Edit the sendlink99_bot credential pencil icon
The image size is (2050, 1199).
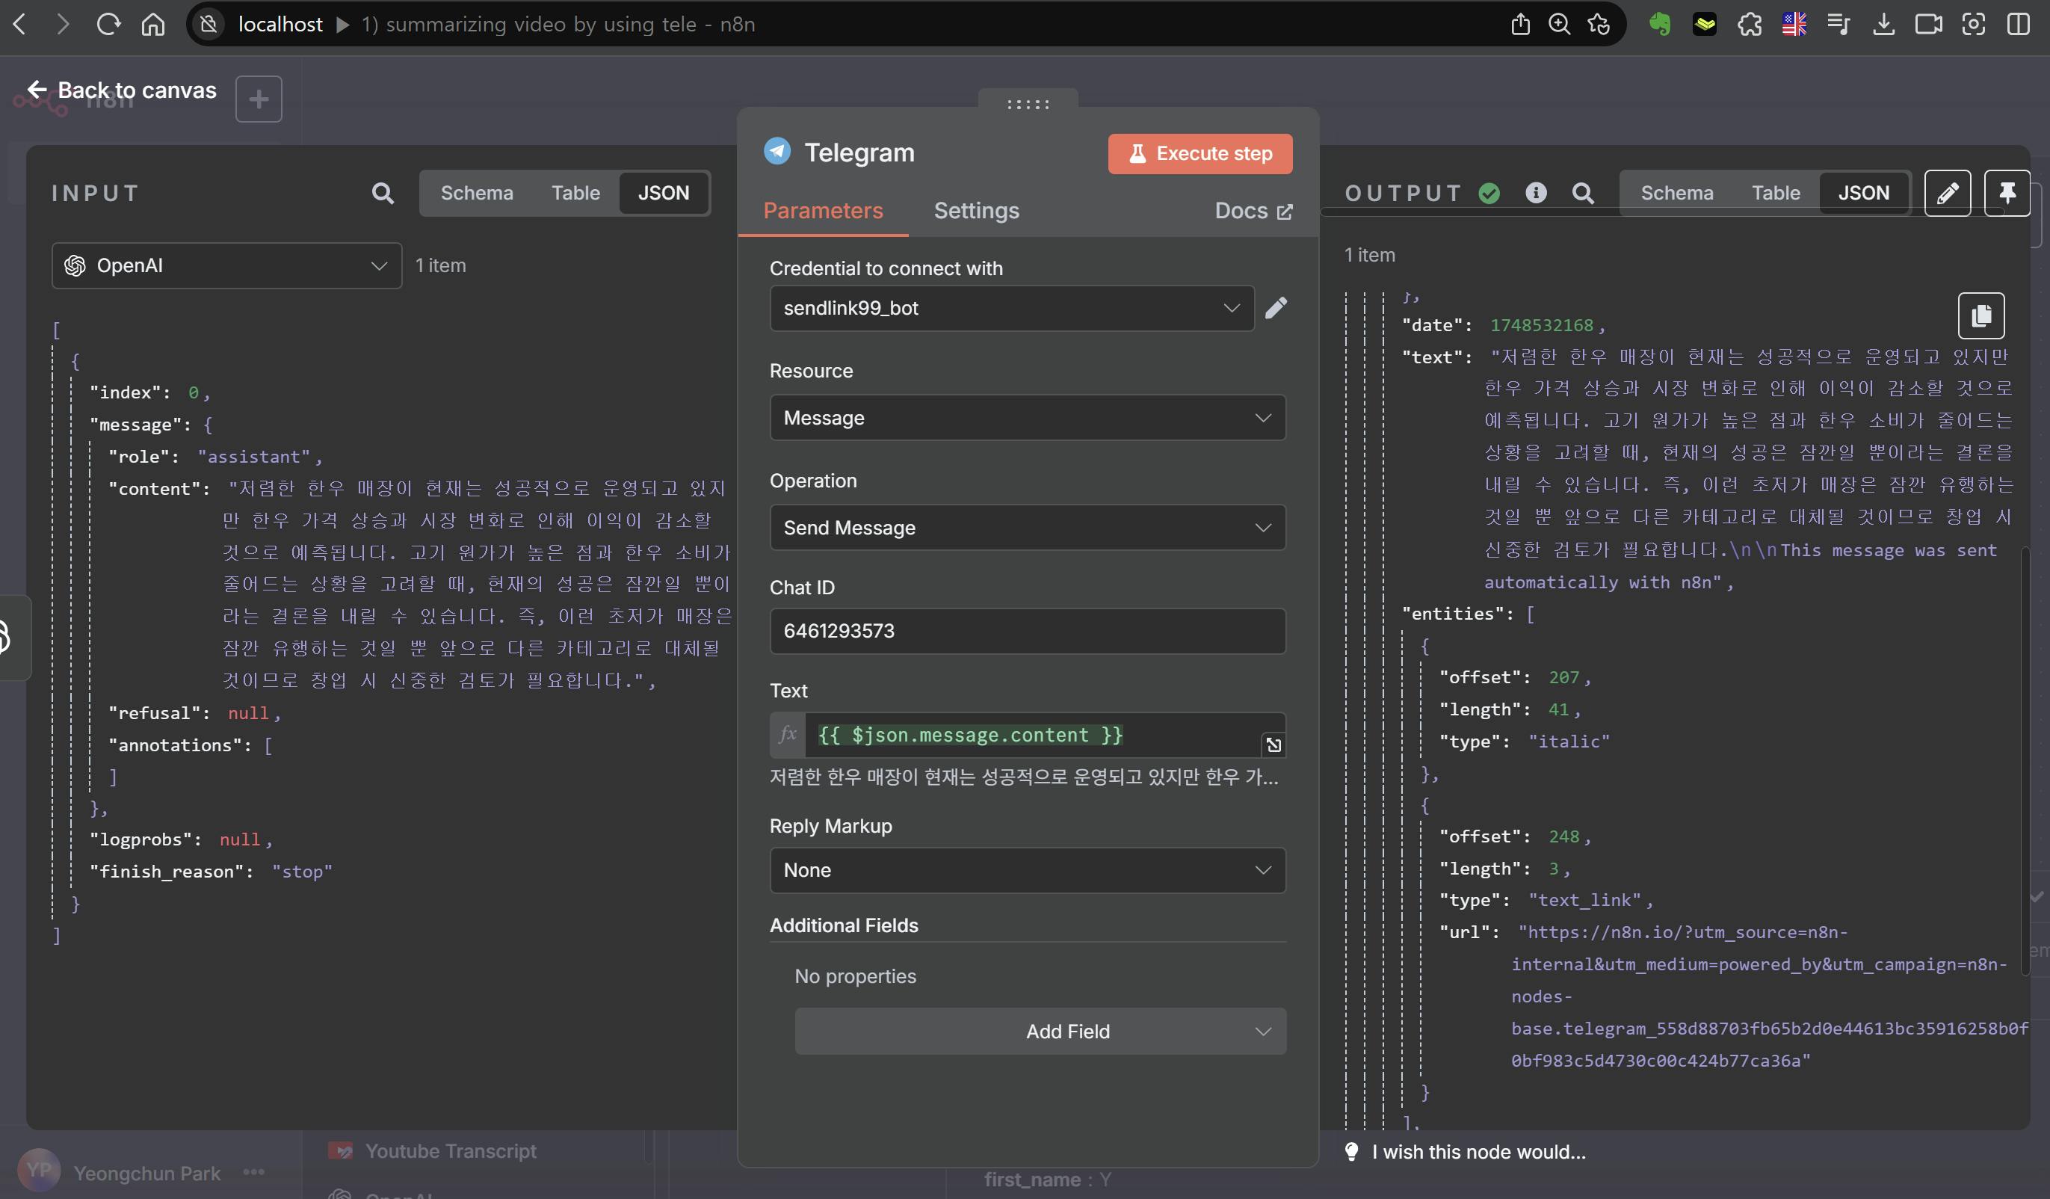tap(1276, 307)
